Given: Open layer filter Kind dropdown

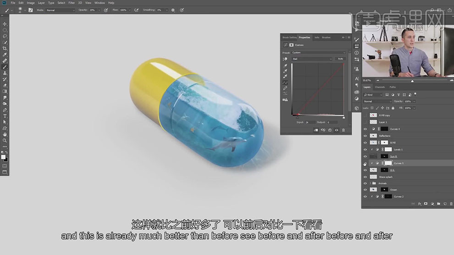Looking at the screenshot, I should point(373,95).
